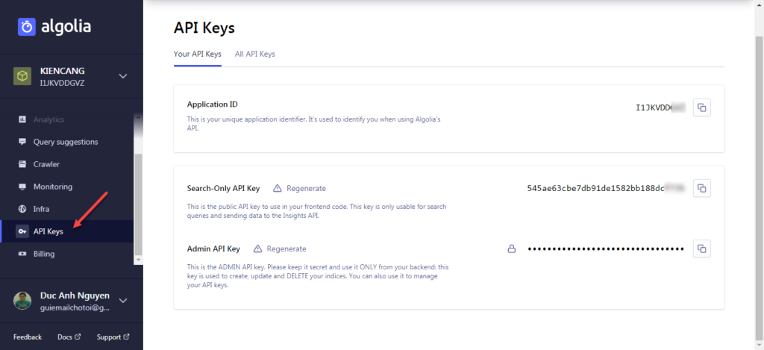Click the Application ID value I1JKVDD
764x350 pixels.
pos(660,107)
